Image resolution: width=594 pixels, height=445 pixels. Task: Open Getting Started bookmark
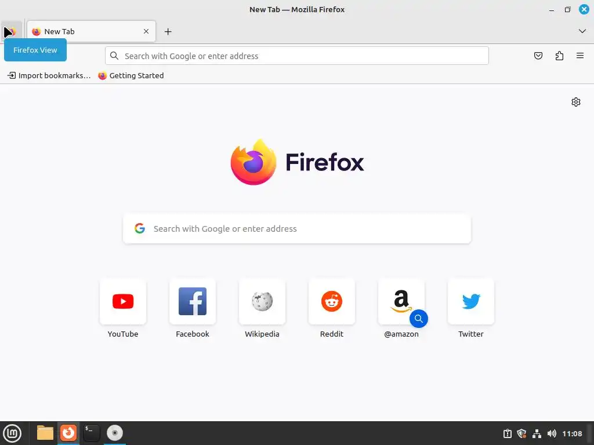pyautogui.click(x=131, y=76)
